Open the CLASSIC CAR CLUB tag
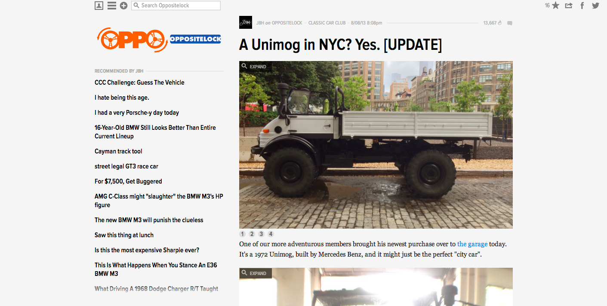607x306 pixels. tap(327, 23)
